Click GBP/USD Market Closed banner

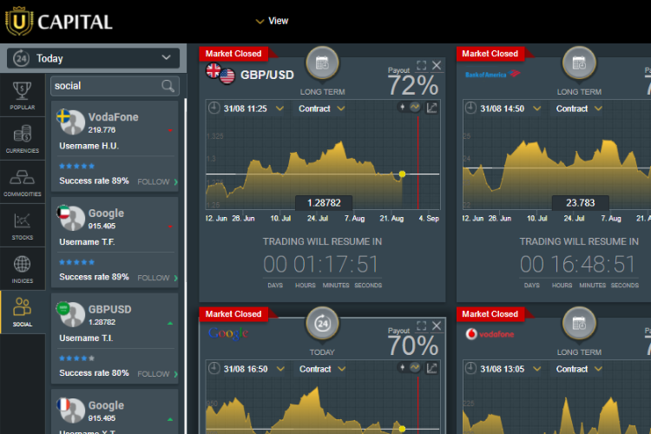click(233, 54)
